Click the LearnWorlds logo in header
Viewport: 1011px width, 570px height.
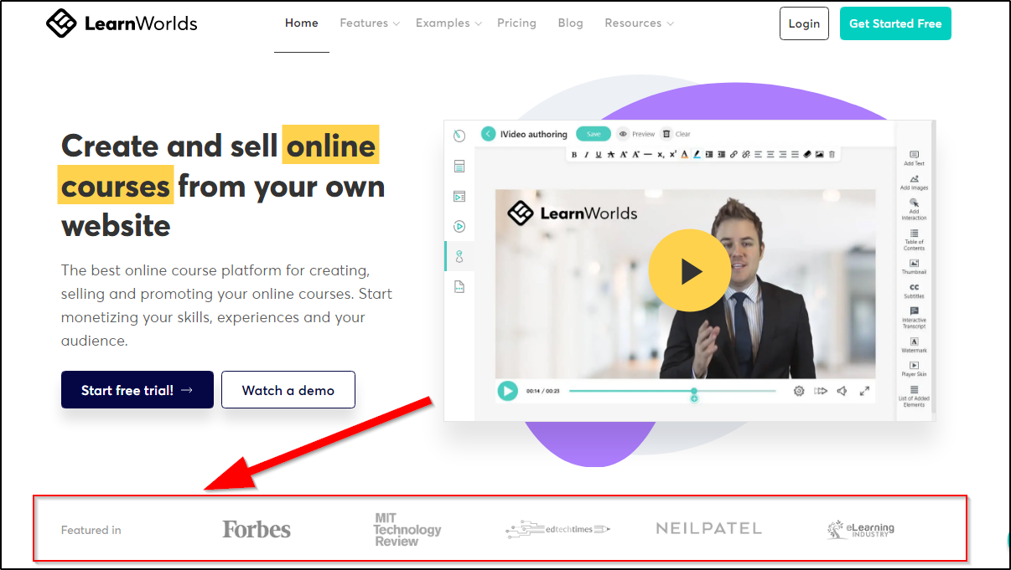click(x=122, y=23)
